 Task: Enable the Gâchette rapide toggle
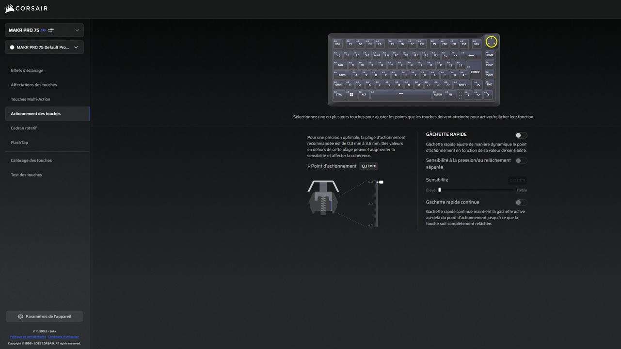[x=521, y=135]
